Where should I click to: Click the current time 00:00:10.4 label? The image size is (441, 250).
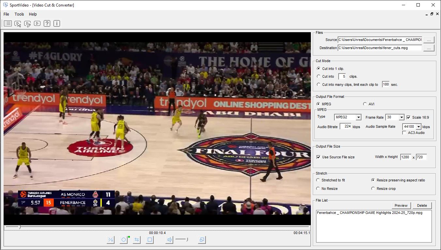(x=157, y=233)
